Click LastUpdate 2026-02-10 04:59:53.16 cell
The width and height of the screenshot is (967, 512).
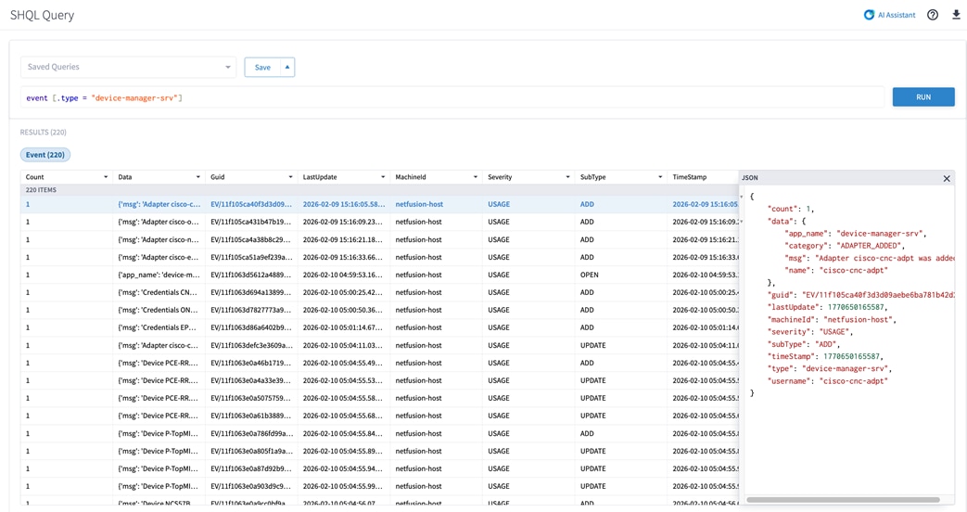point(342,275)
